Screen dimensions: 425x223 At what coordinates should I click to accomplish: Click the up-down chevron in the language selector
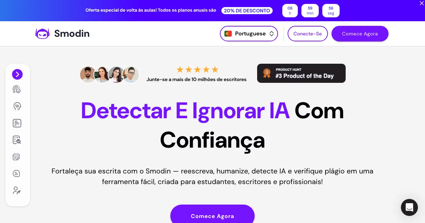(x=272, y=34)
